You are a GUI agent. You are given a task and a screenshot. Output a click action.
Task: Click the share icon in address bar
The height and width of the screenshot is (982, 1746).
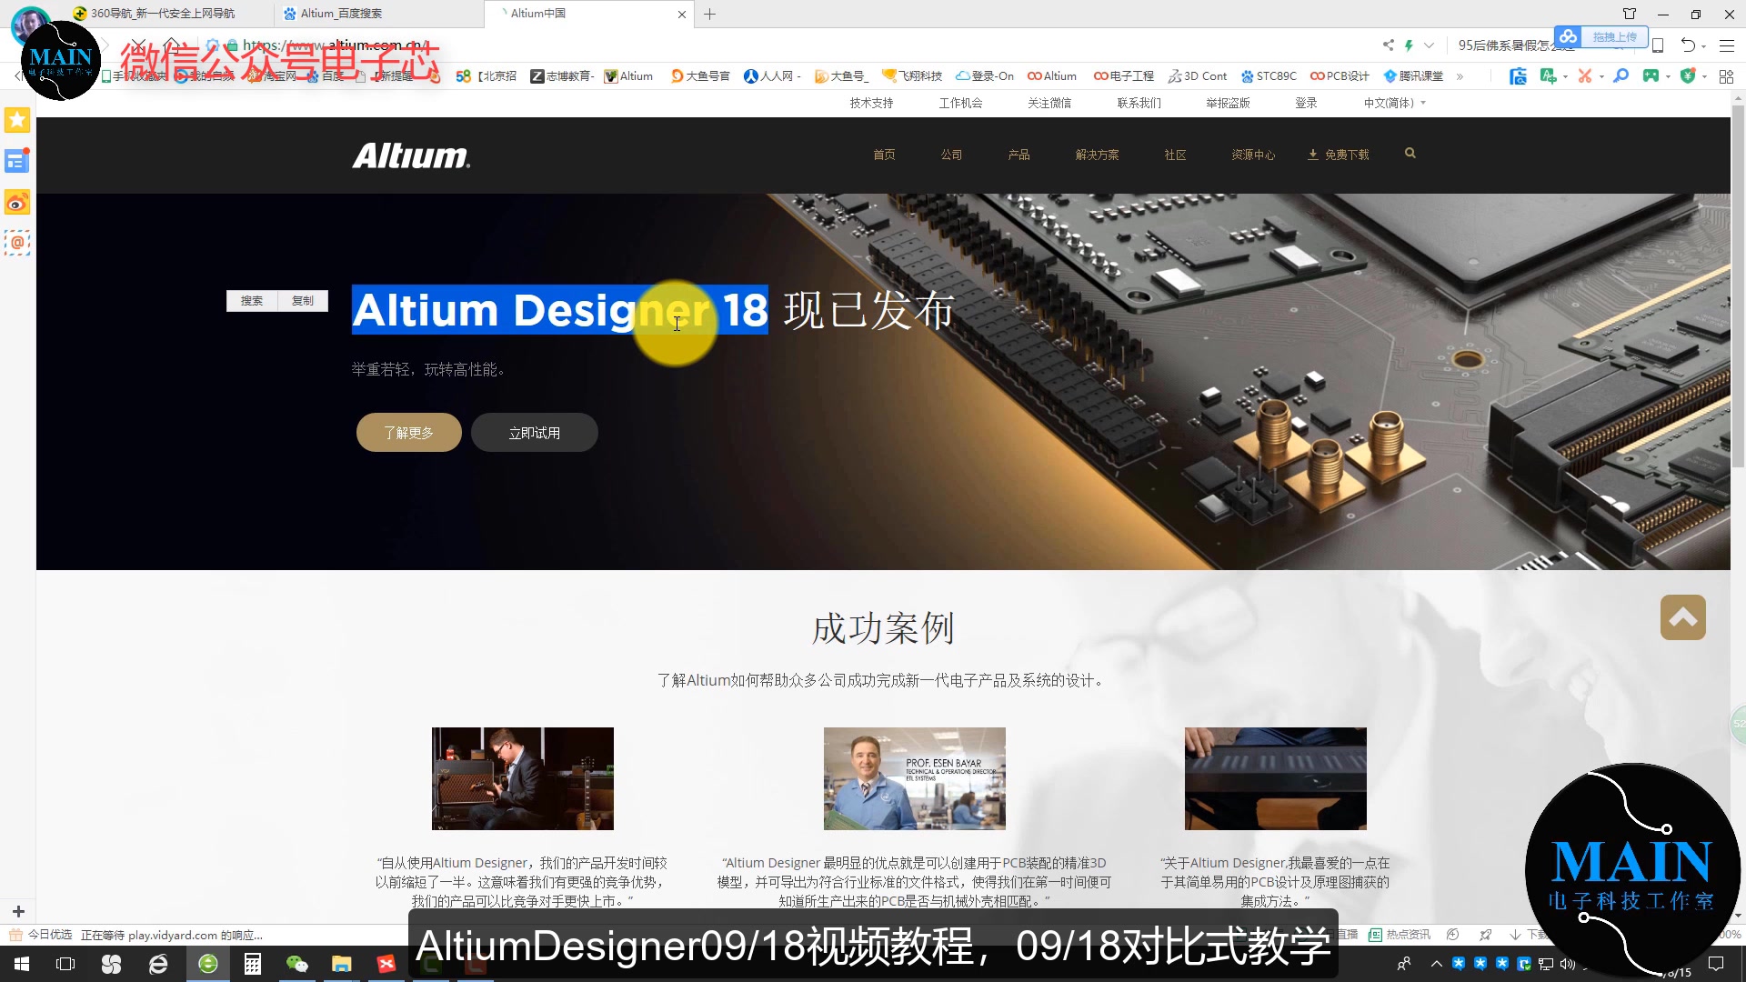click(x=1389, y=45)
